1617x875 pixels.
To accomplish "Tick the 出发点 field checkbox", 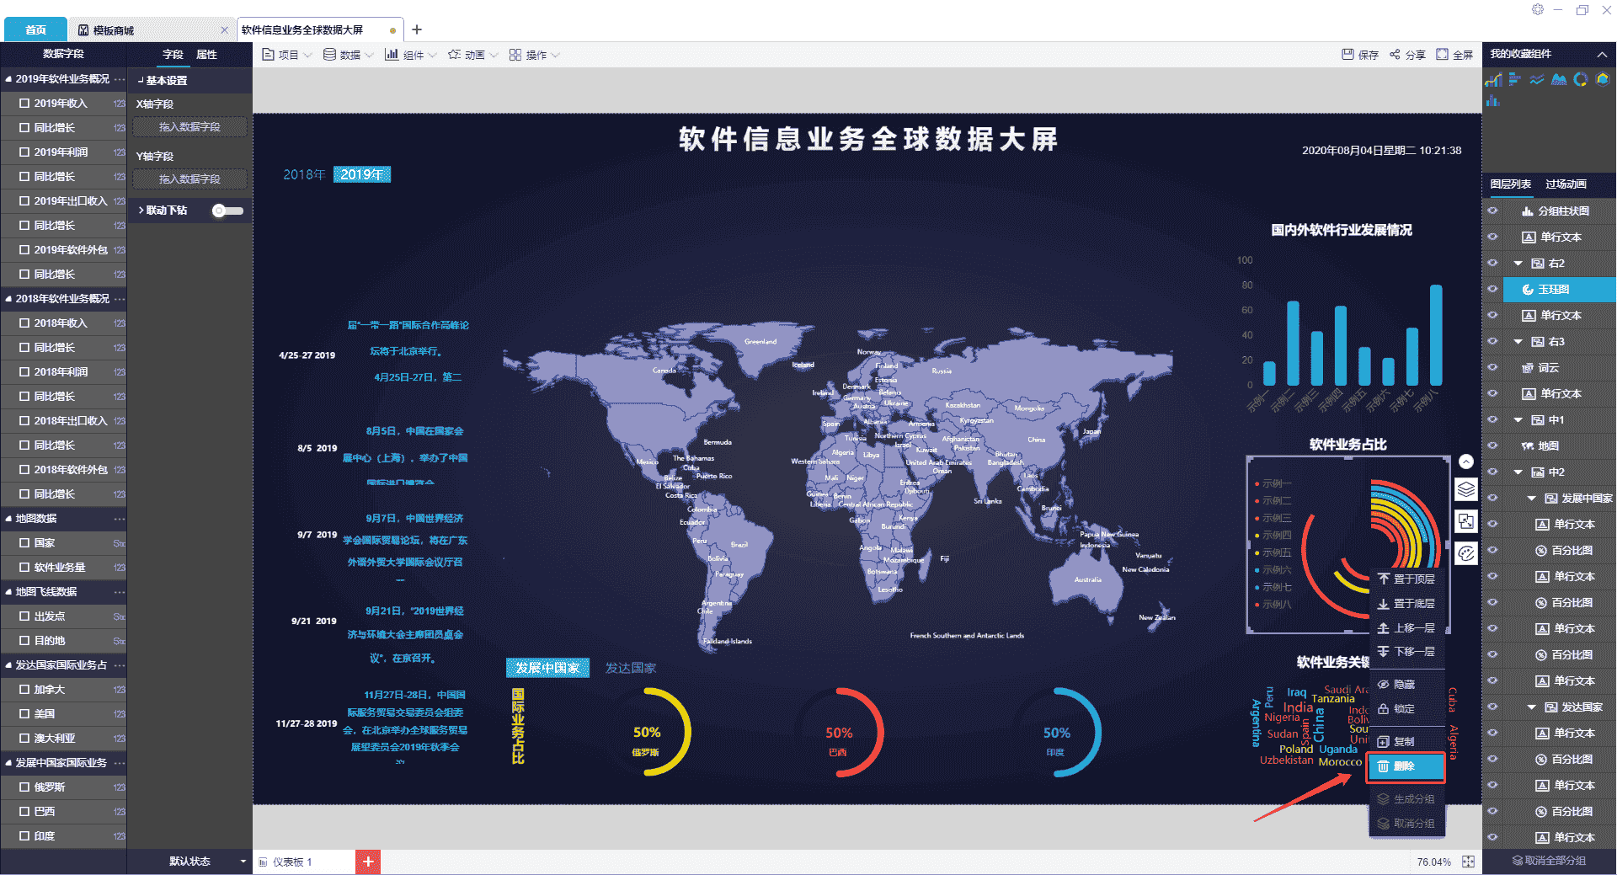I will (24, 616).
